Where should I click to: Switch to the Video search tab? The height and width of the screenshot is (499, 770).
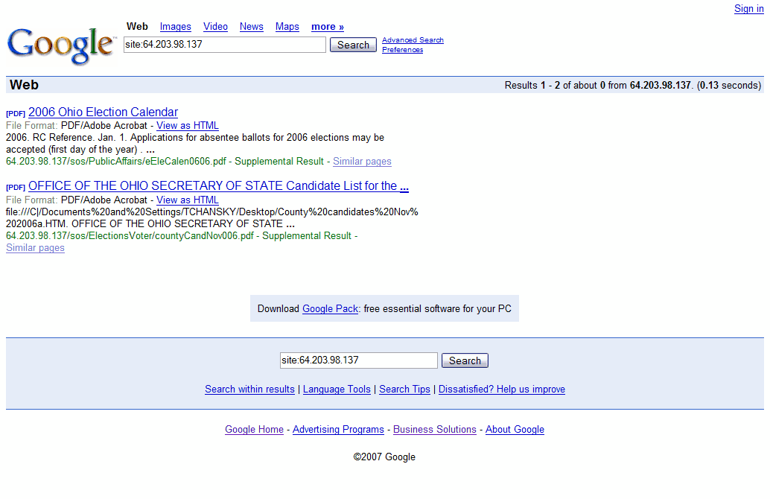tap(215, 27)
